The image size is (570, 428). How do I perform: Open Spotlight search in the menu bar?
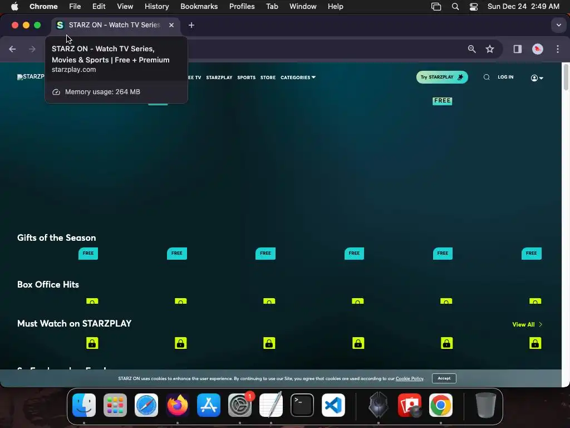[x=455, y=6]
